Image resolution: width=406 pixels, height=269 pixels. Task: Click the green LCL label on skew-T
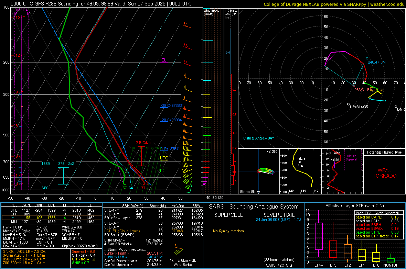[164, 170]
